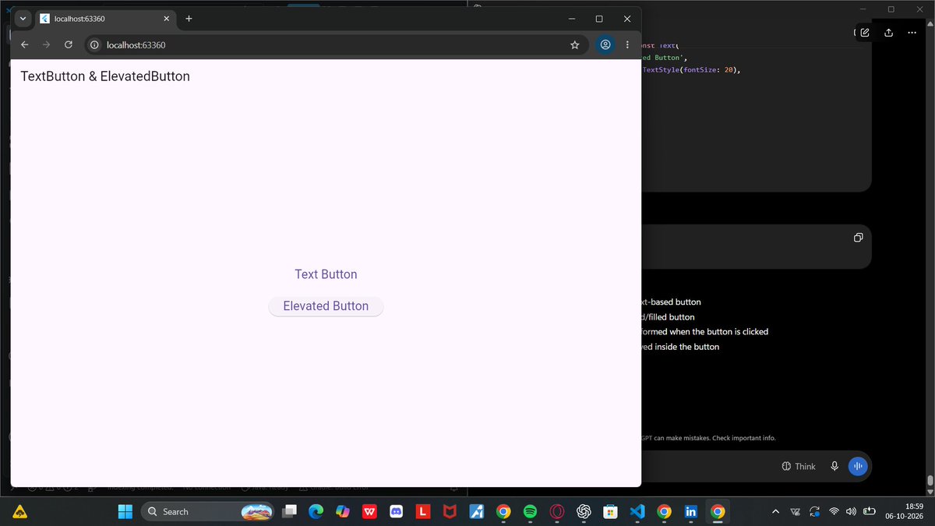The width and height of the screenshot is (935, 526).
Task: Open Task View from the taskbar
Action: coord(290,511)
